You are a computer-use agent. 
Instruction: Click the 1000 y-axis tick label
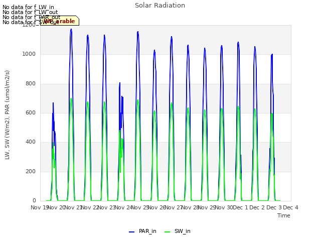click(x=29, y=54)
